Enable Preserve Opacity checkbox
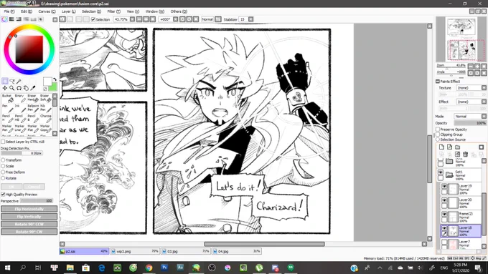This screenshot has height=274, width=488. 438,129
